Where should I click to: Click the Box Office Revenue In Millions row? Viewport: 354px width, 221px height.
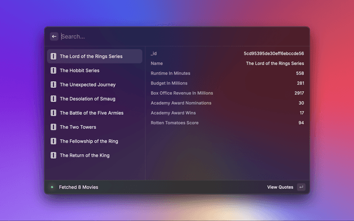pos(227,93)
